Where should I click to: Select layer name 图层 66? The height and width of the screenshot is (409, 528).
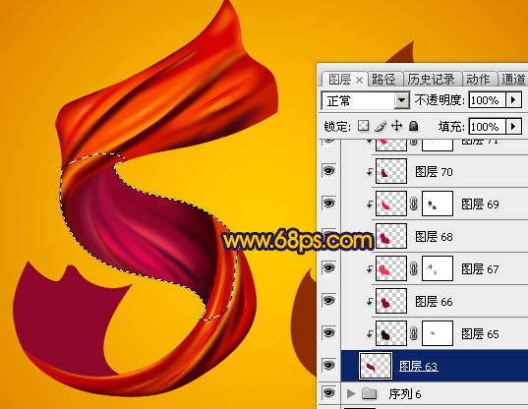pyautogui.click(x=434, y=302)
